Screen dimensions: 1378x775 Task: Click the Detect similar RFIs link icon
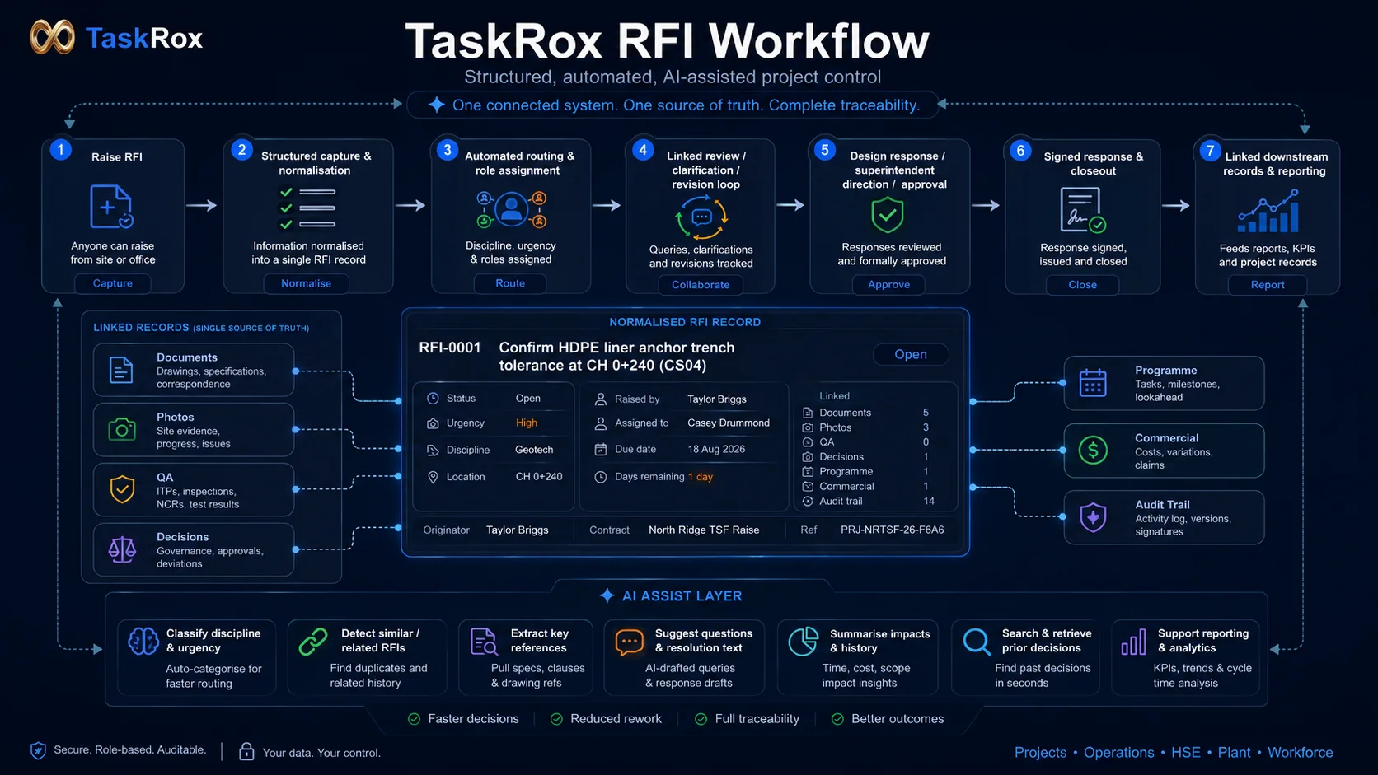coord(313,641)
